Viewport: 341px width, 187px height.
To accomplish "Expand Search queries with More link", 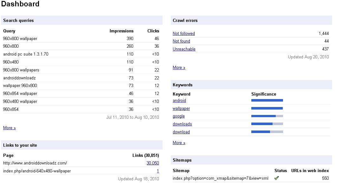I will 9,128.
